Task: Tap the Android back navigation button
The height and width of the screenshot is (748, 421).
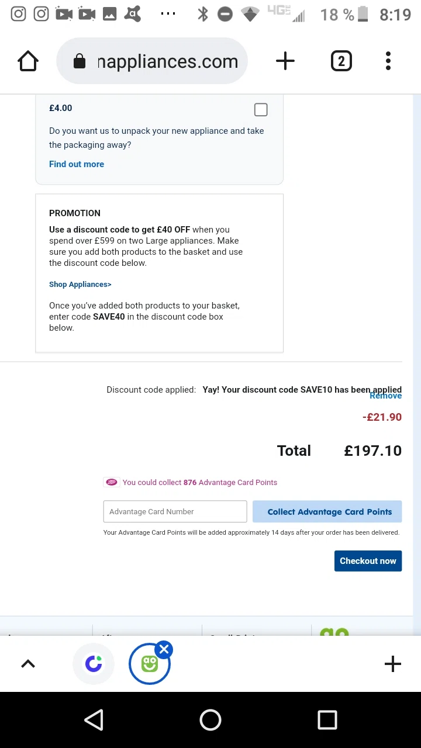Action: pos(94,720)
